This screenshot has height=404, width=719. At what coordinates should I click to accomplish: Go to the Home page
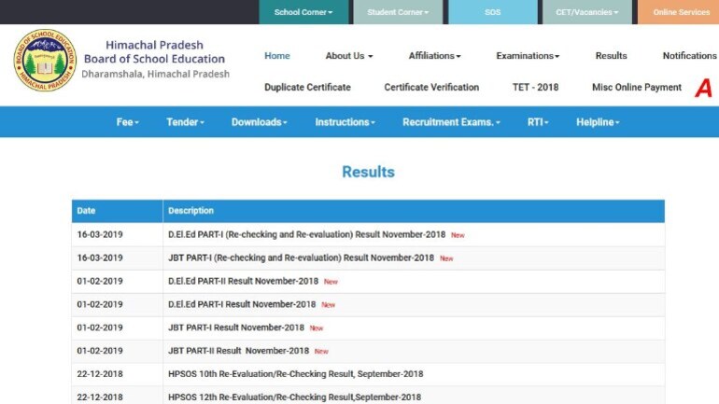[277, 56]
